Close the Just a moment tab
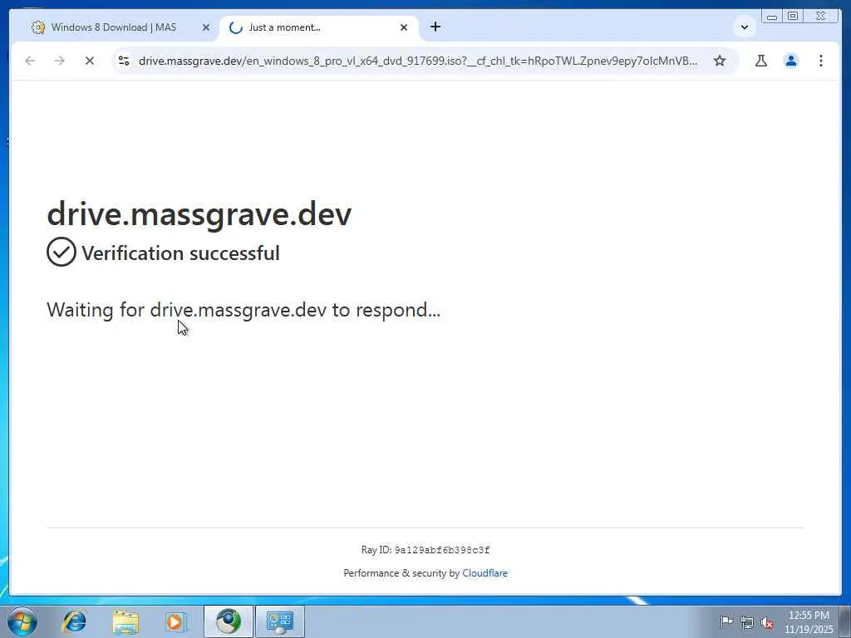851x638 pixels. (x=404, y=27)
